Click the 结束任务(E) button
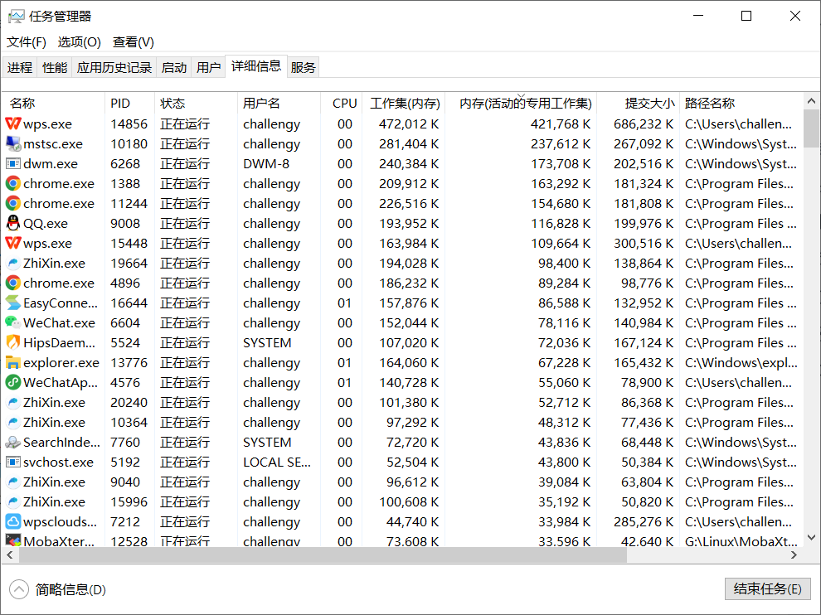The width and height of the screenshot is (821, 615). coord(768,588)
